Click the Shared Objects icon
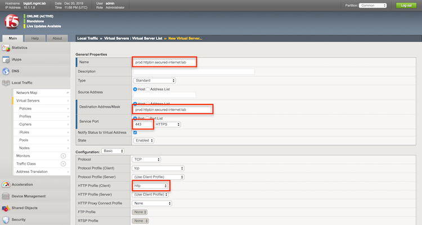The width and height of the screenshot is (422, 225). (6, 208)
